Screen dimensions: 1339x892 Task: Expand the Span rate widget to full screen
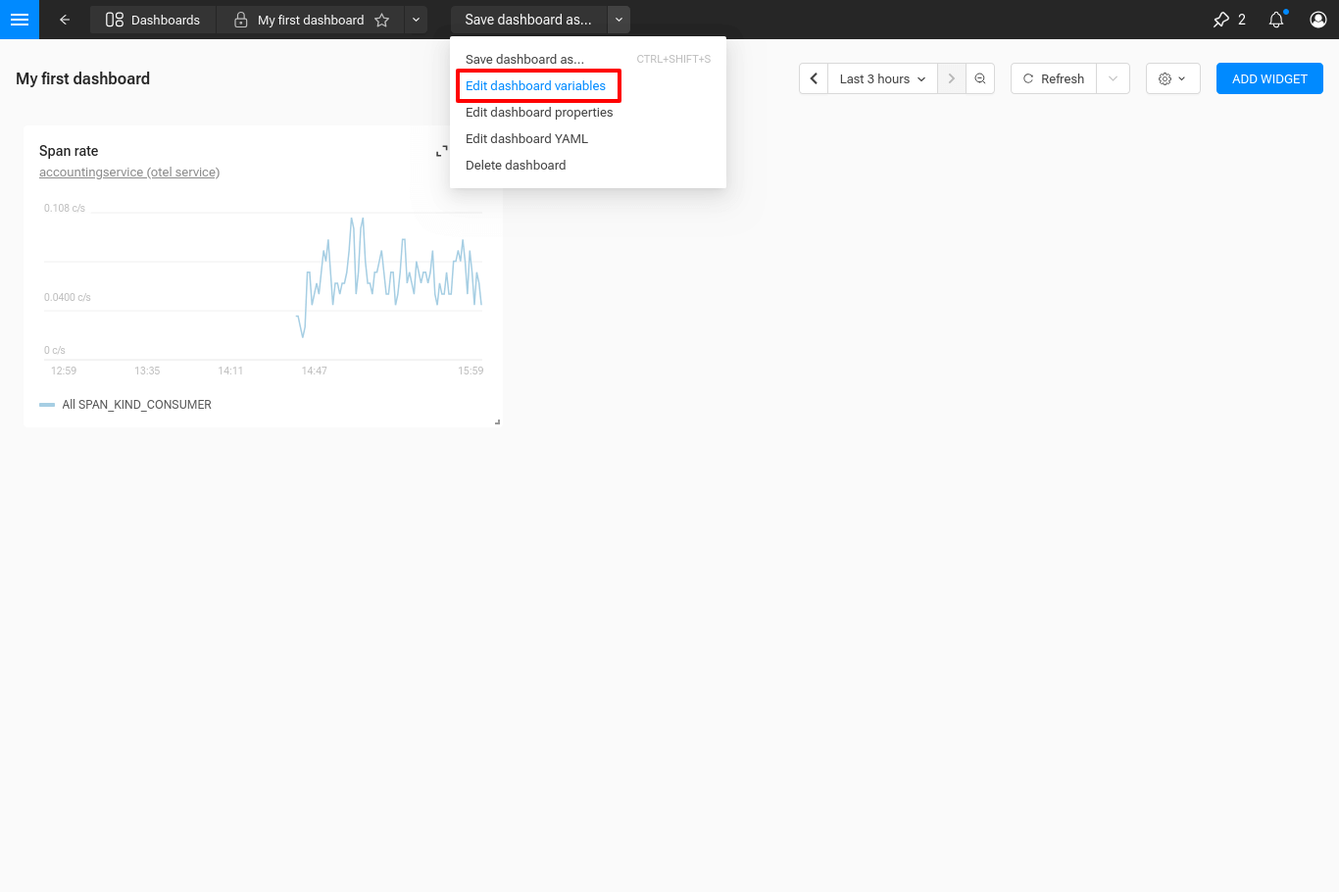[441, 150]
